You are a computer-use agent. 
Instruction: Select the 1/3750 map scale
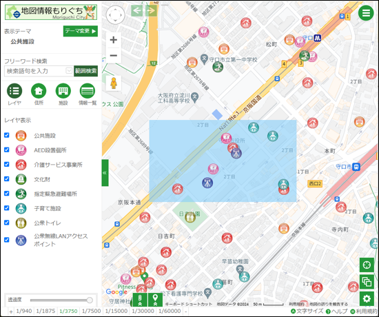point(68,311)
